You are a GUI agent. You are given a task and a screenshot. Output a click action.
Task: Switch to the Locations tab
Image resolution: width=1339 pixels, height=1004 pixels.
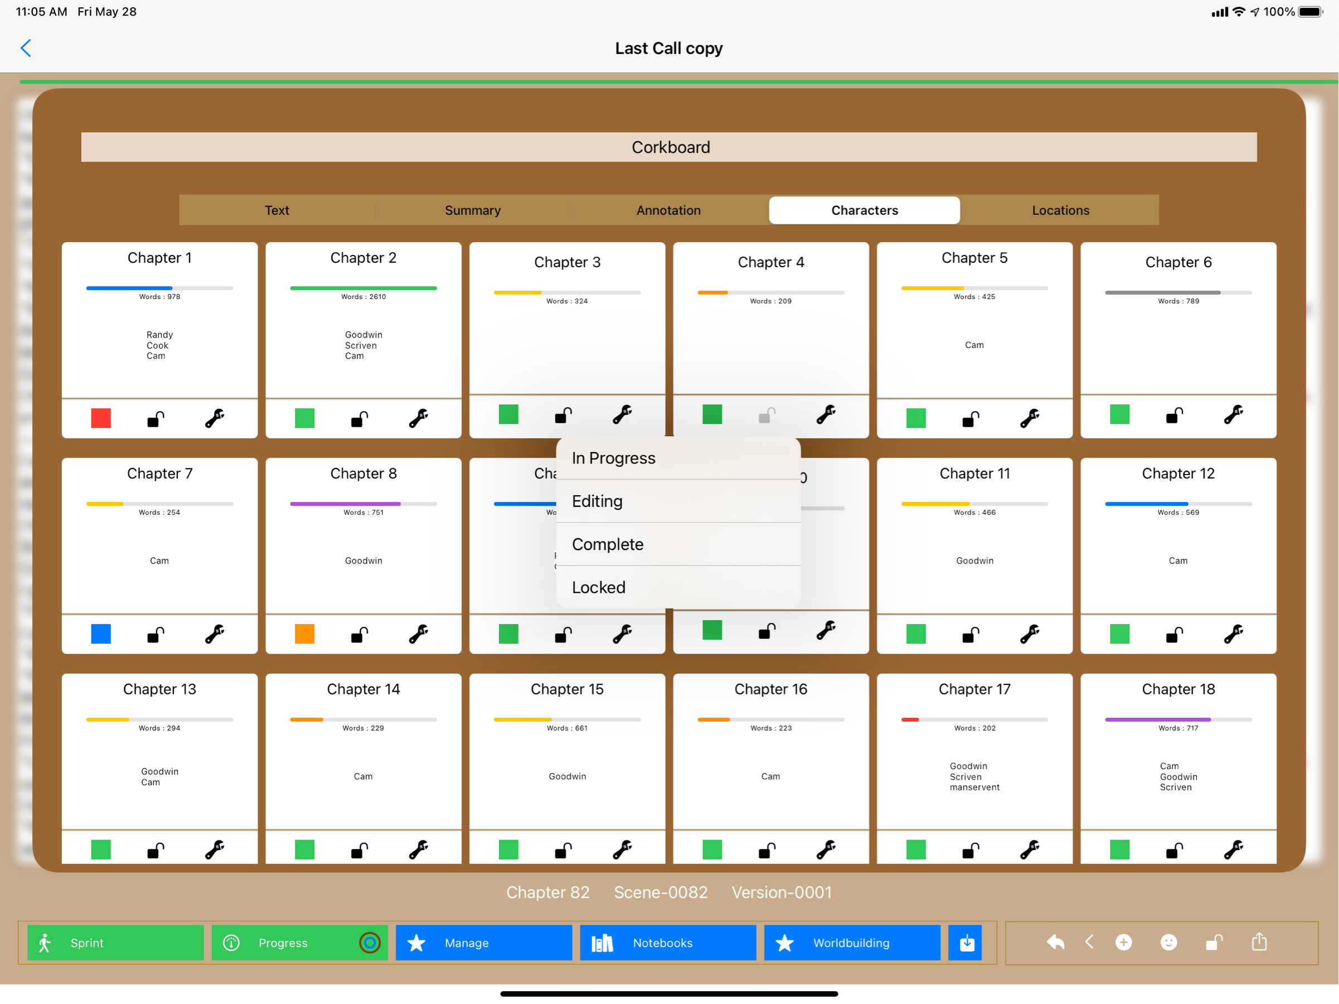click(x=1060, y=210)
